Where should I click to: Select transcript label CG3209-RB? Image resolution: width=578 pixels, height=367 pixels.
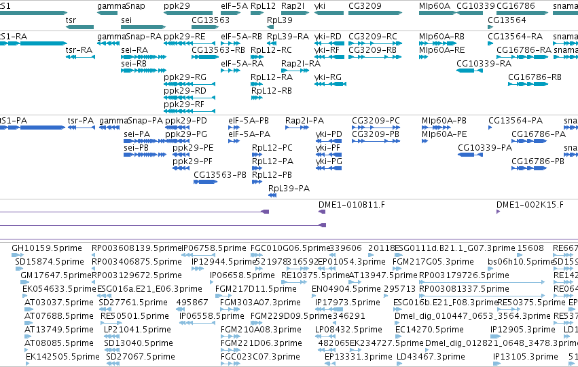373,50
